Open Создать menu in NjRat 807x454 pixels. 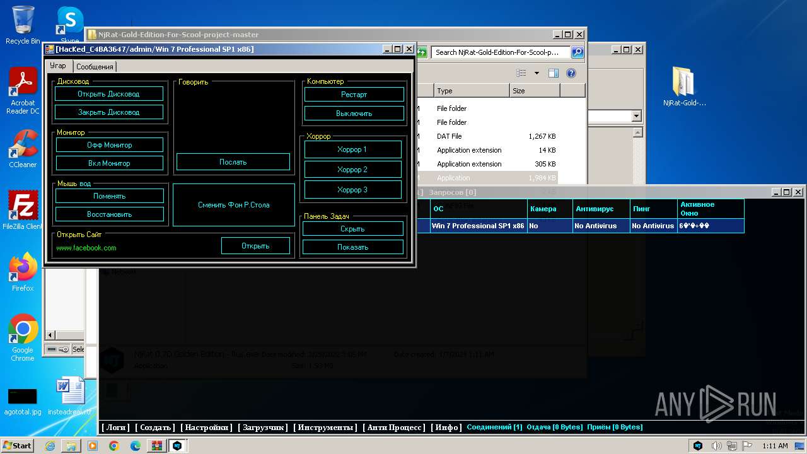tap(155, 427)
